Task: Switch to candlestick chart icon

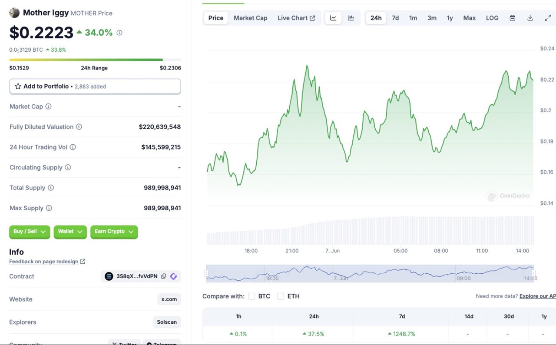Action: point(351,18)
